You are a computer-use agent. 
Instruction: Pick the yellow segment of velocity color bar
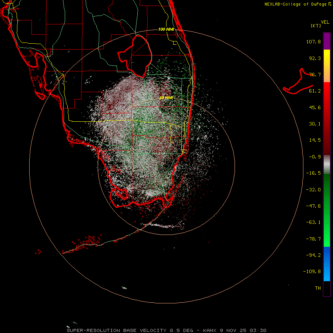[327, 56]
